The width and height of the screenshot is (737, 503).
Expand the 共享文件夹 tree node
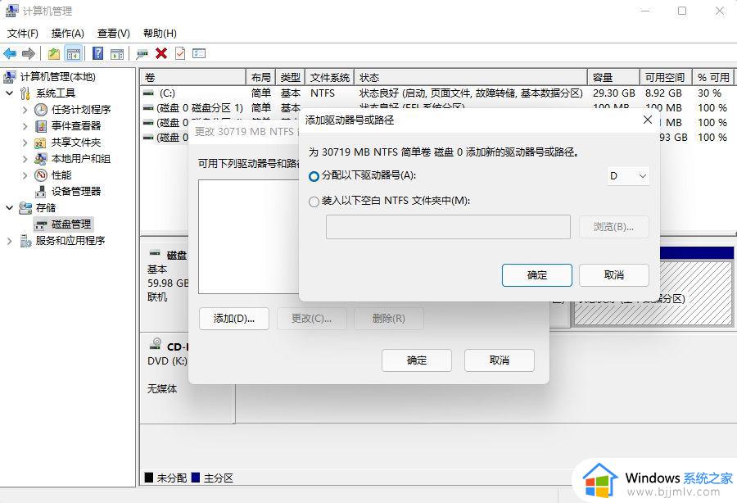pyautogui.click(x=25, y=143)
